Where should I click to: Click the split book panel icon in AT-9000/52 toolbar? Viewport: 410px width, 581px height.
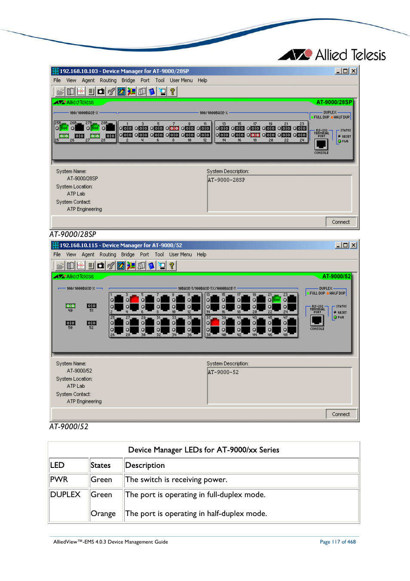(70, 266)
